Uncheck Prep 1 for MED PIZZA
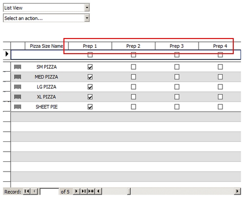 (x=90, y=77)
